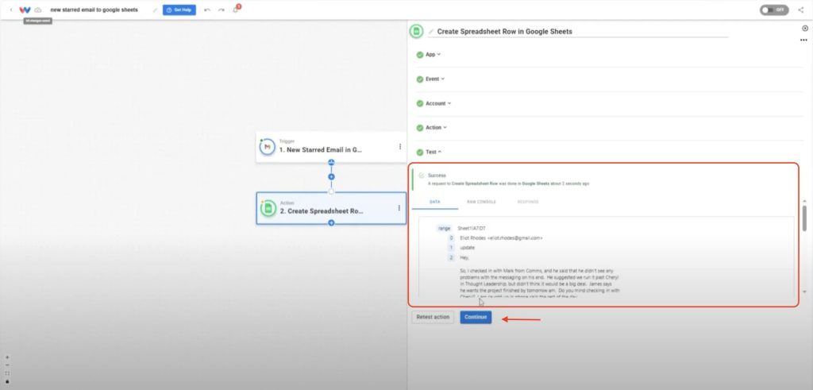Edit workflow name with header pencil icon
813x390 pixels.
(155, 10)
